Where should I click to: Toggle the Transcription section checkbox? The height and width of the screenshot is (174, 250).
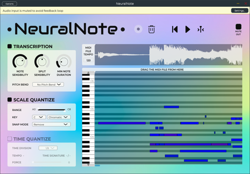pyautogui.click(x=10, y=46)
